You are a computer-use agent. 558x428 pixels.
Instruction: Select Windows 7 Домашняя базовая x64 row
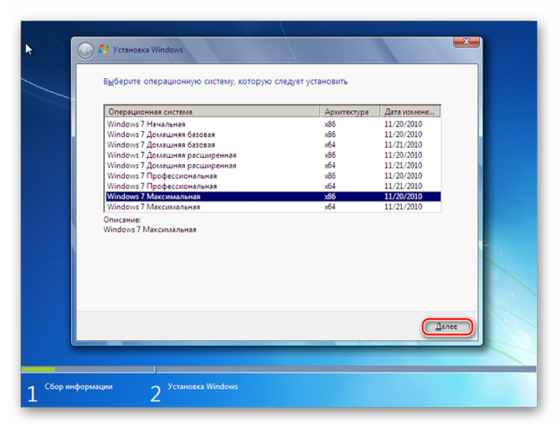273,145
